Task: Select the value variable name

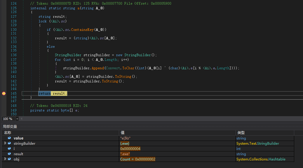Action: click(x=18, y=138)
